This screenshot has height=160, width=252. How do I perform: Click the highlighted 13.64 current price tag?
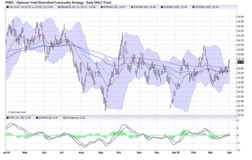tap(241, 62)
